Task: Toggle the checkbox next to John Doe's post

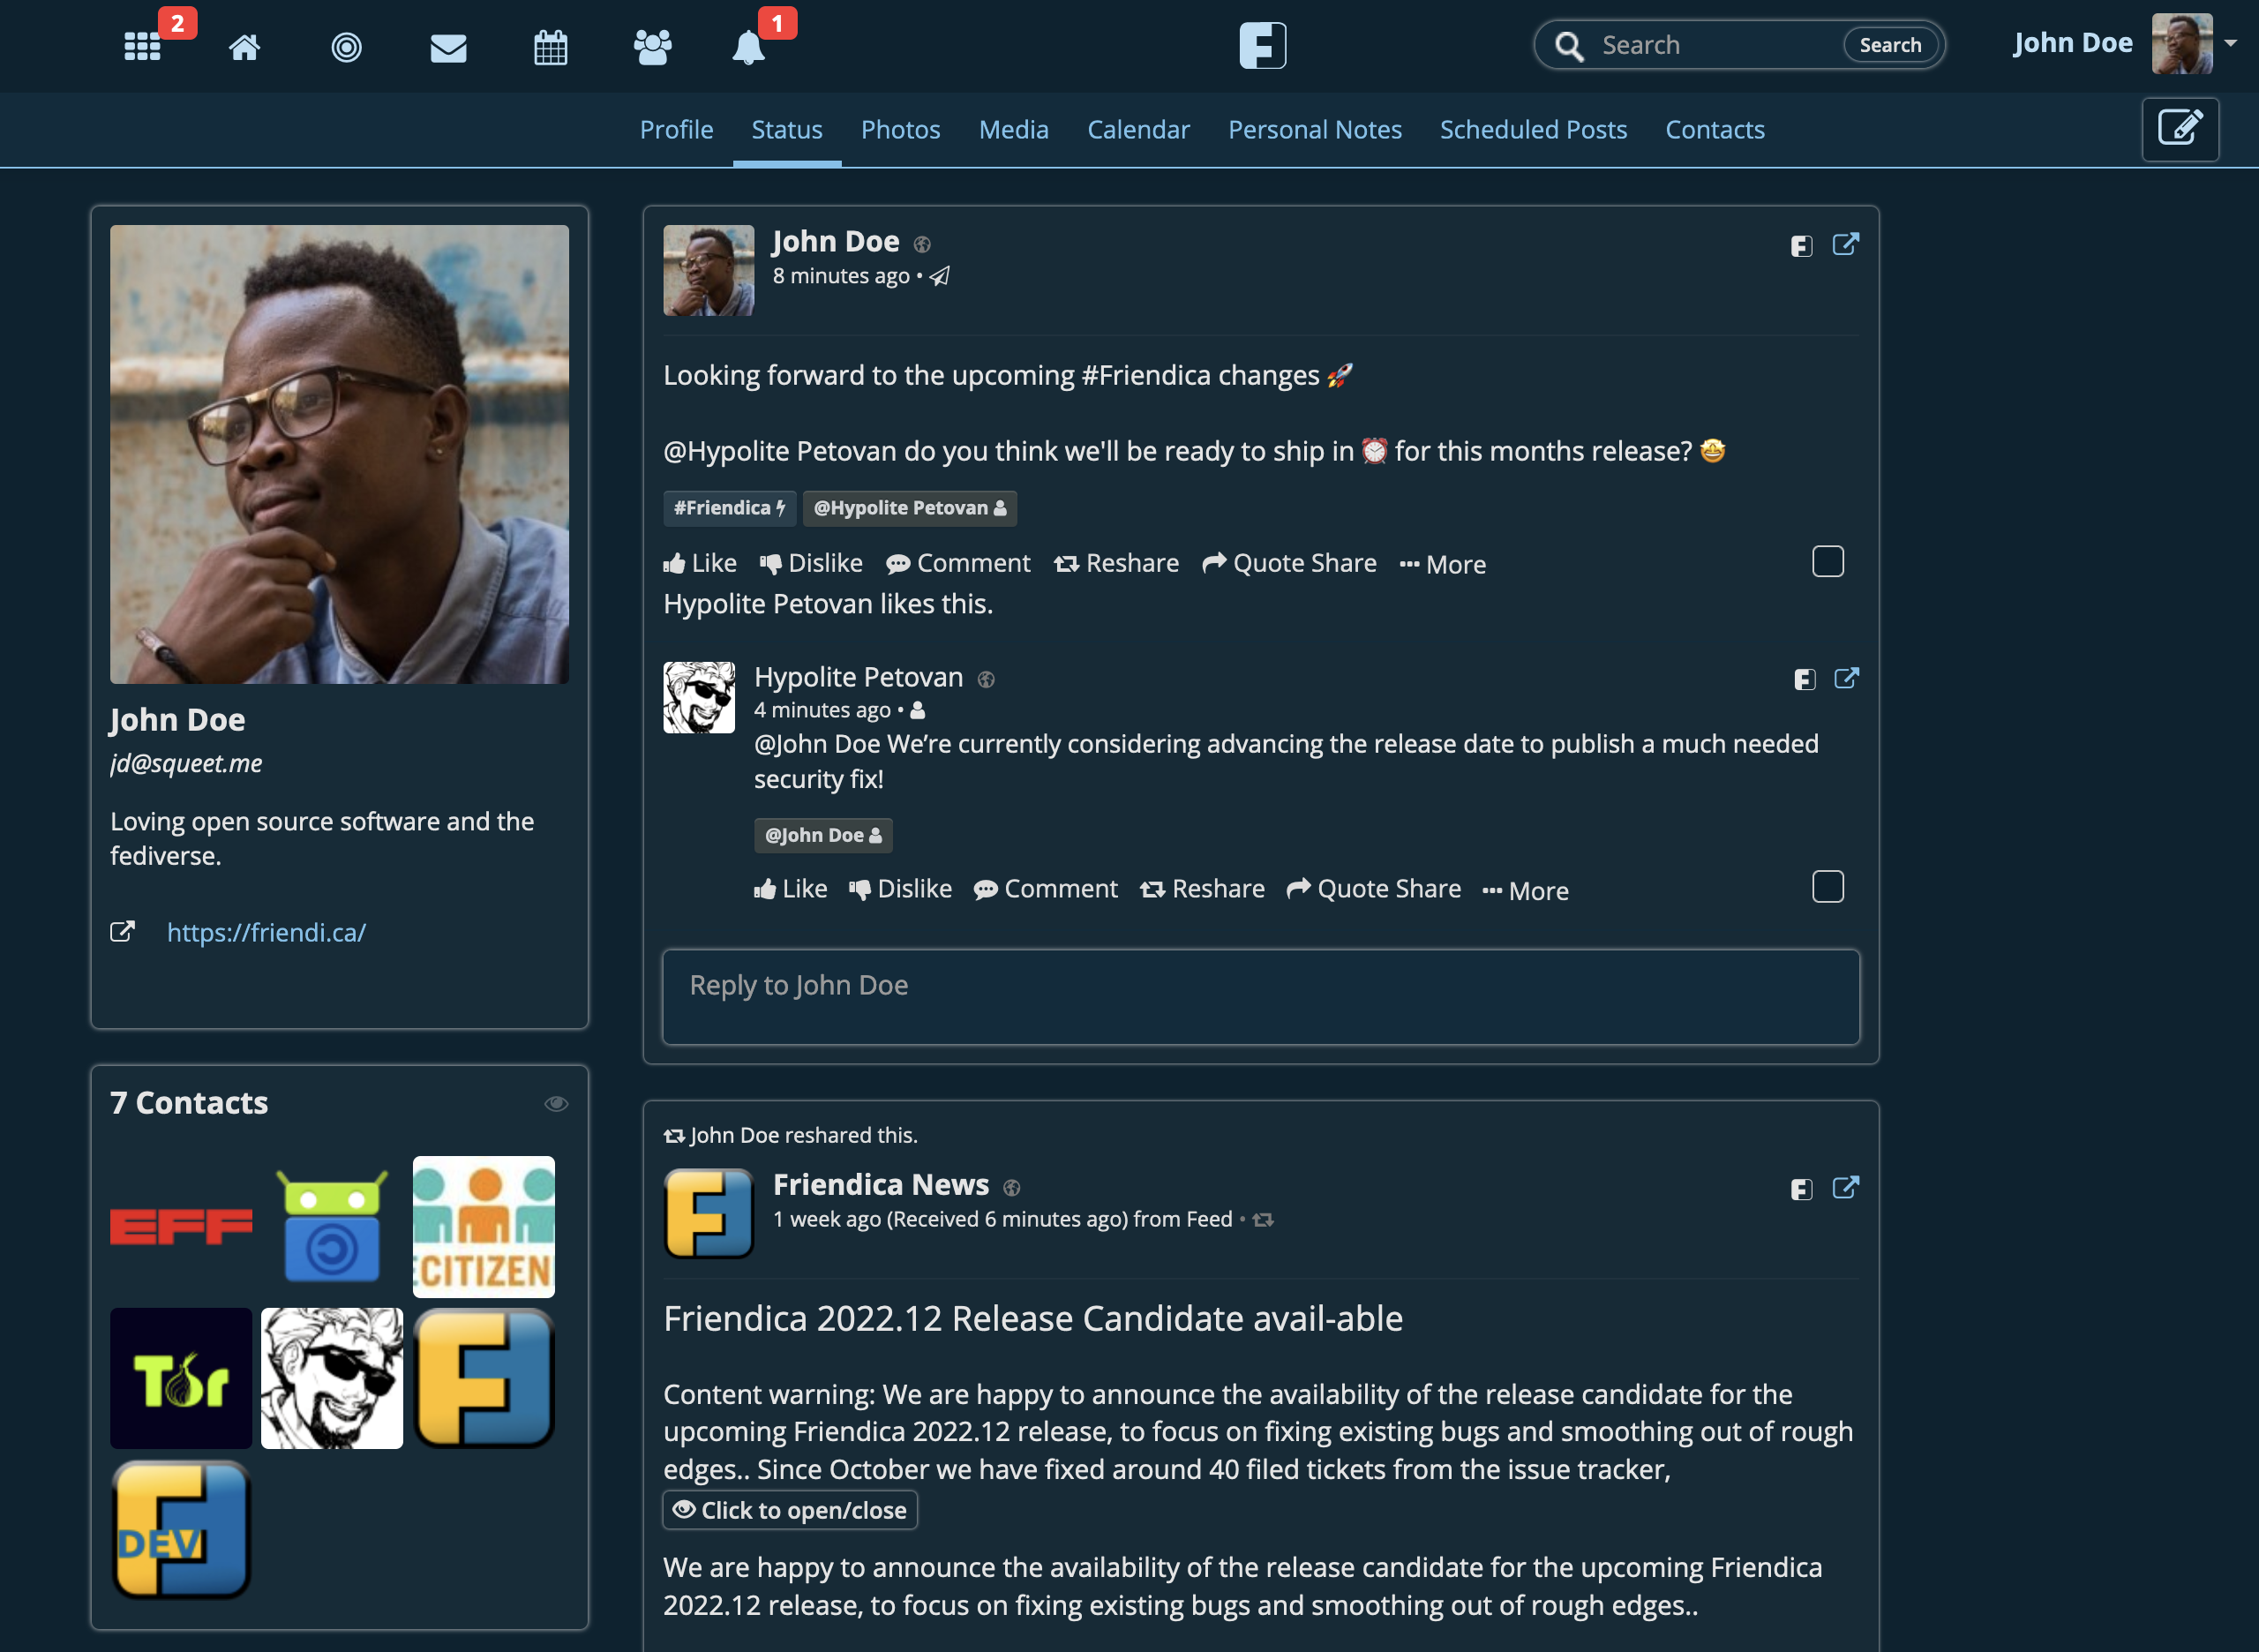Action: pyautogui.click(x=1829, y=561)
